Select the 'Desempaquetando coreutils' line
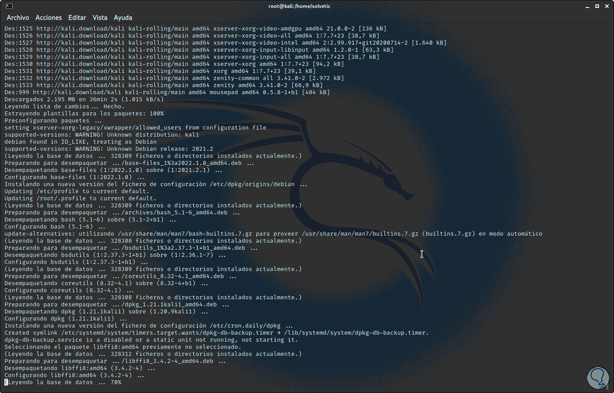614x393 pixels. click(x=106, y=283)
